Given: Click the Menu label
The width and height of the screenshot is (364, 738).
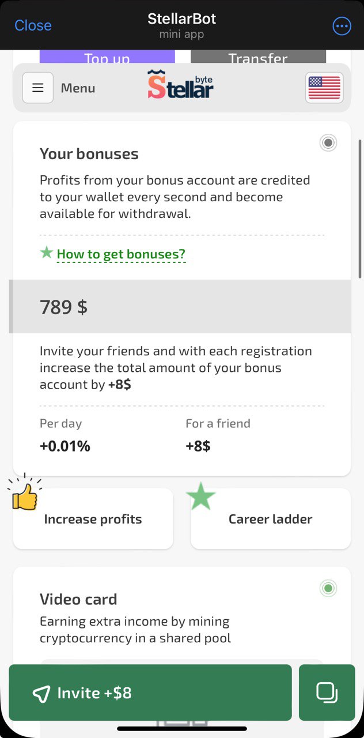Looking at the screenshot, I should click(78, 88).
